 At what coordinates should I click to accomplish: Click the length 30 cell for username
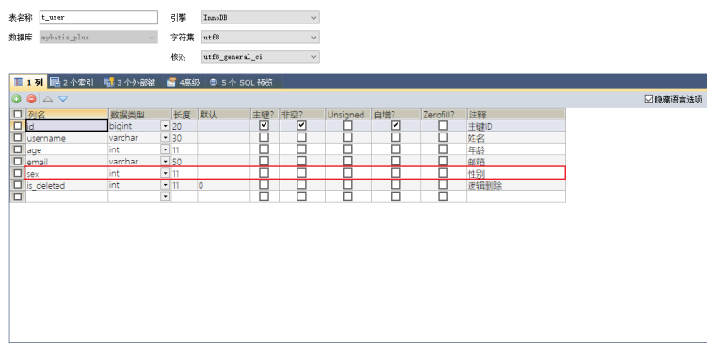(x=185, y=138)
